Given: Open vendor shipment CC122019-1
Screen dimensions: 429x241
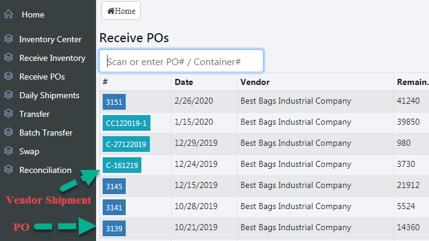Looking at the screenshot, I should (x=126, y=123).
